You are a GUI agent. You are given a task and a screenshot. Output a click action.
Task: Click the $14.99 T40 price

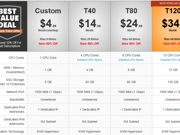[90, 24]
